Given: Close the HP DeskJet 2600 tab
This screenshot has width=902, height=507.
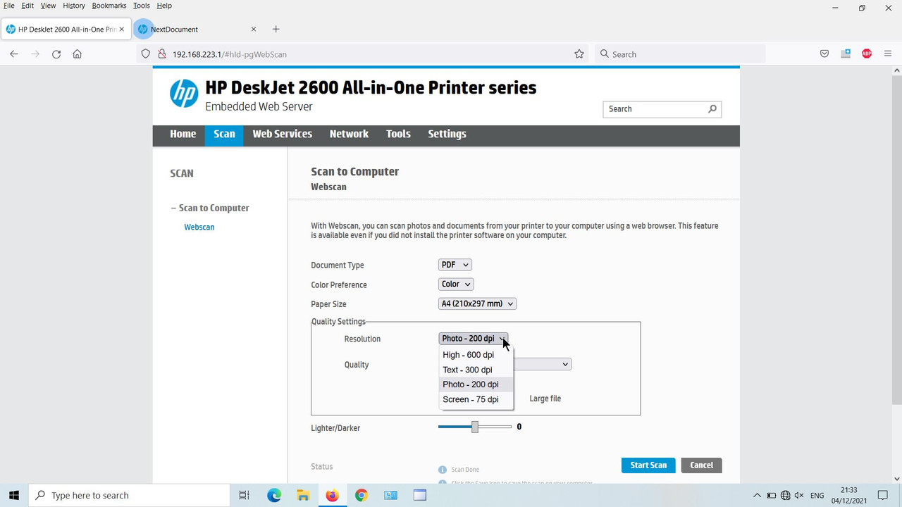Looking at the screenshot, I should click(x=122, y=29).
